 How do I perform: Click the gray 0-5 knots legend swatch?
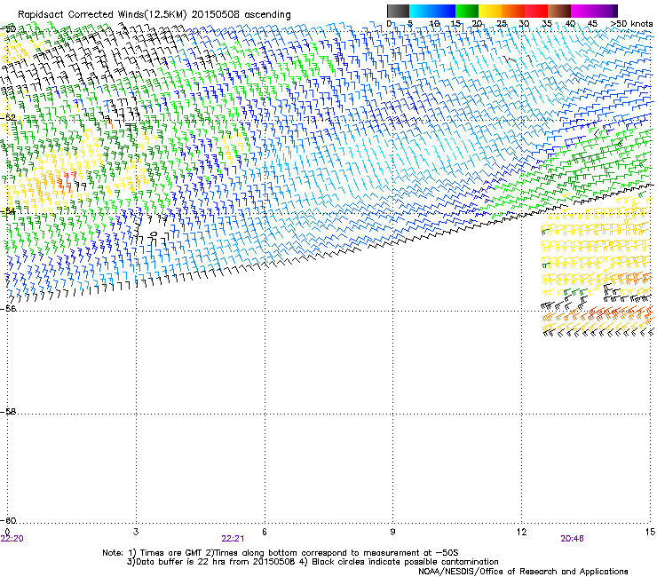click(398, 11)
